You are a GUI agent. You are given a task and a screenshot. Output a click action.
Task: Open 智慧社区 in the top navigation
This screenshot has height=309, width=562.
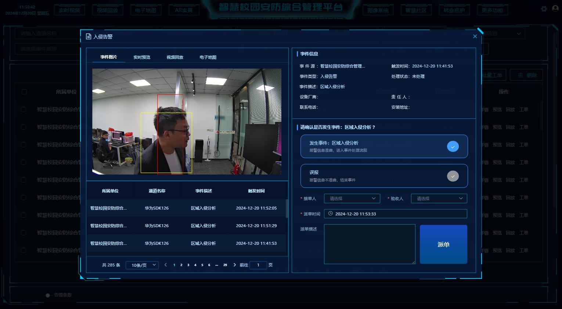coord(416,10)
